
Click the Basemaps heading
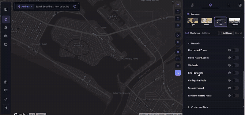(195, 14)
